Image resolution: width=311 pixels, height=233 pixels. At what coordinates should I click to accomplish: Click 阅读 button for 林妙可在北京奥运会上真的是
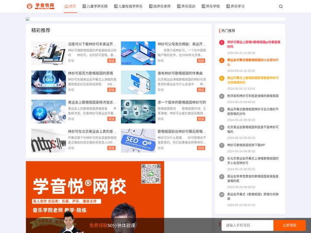[x=111, y=148]
